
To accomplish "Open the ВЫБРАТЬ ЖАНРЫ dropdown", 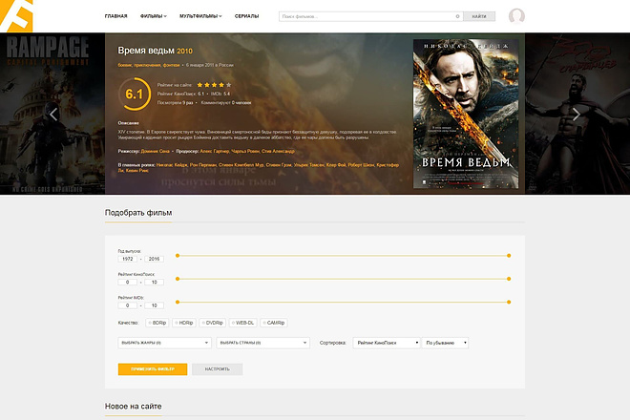I will click(164, 343).
